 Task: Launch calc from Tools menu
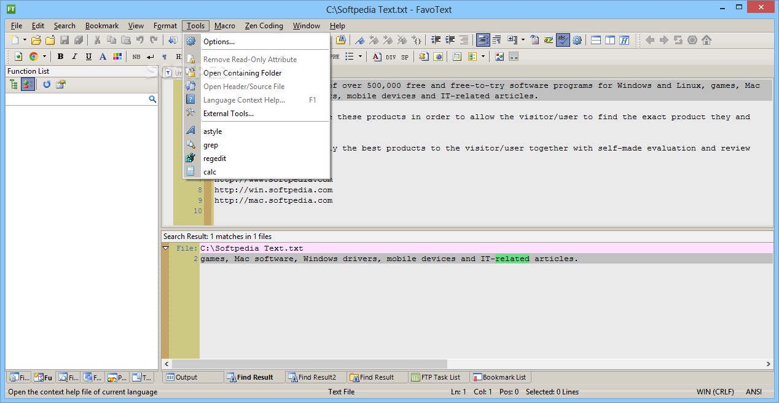(257, 172)
